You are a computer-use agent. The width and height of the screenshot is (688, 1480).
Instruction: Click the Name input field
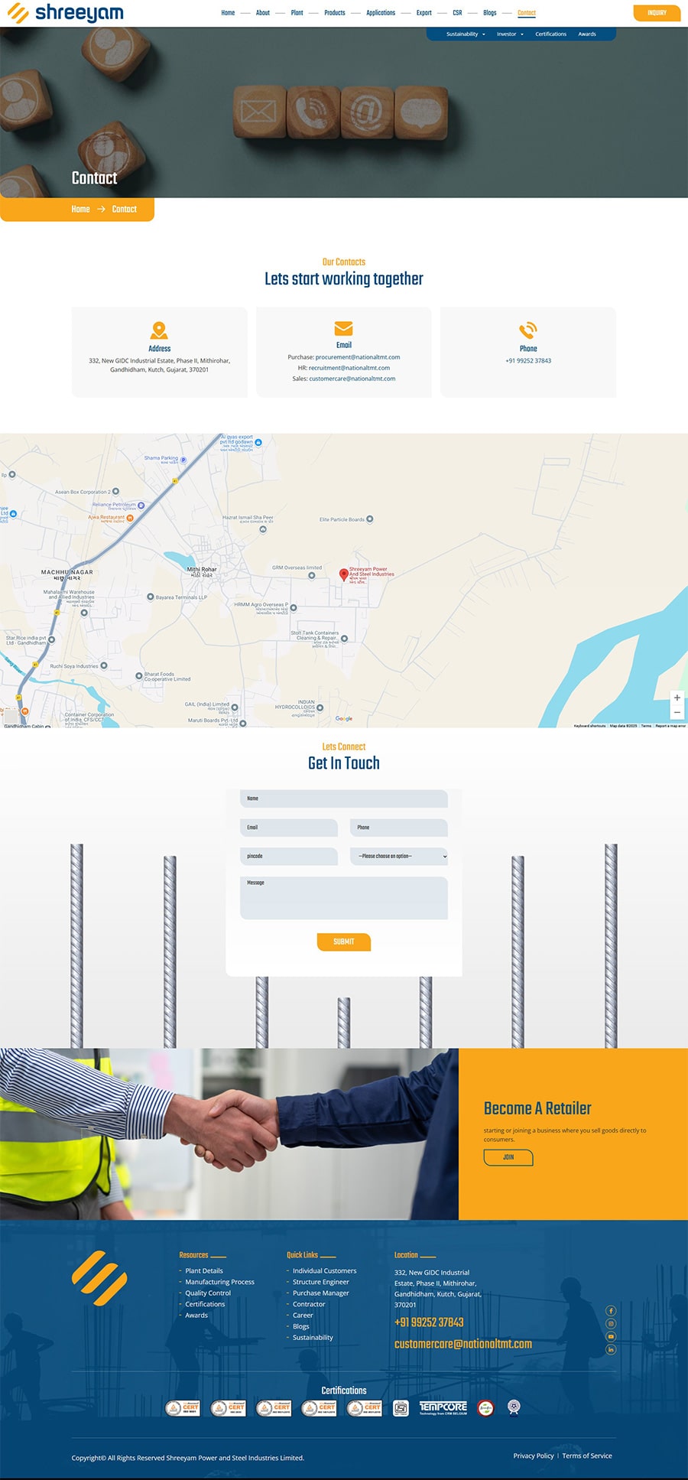tap(343, 799)
